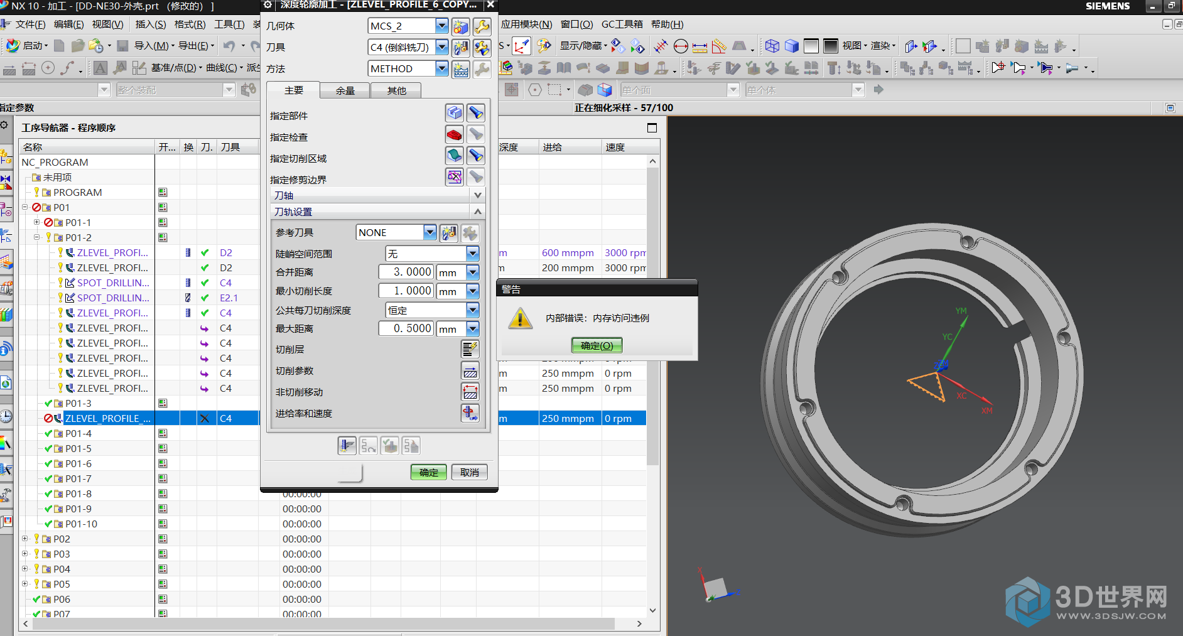The width and height of the screenshot is (1183, 636).
Task: Open the 方法 METHOD dropdown
Action: pos(441,68)
